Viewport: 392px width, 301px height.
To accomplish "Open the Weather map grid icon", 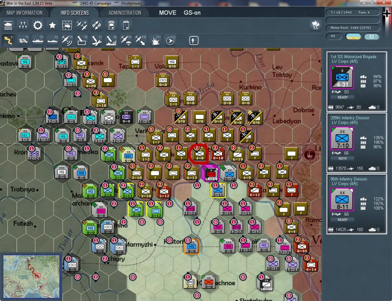I will point(67,26).
